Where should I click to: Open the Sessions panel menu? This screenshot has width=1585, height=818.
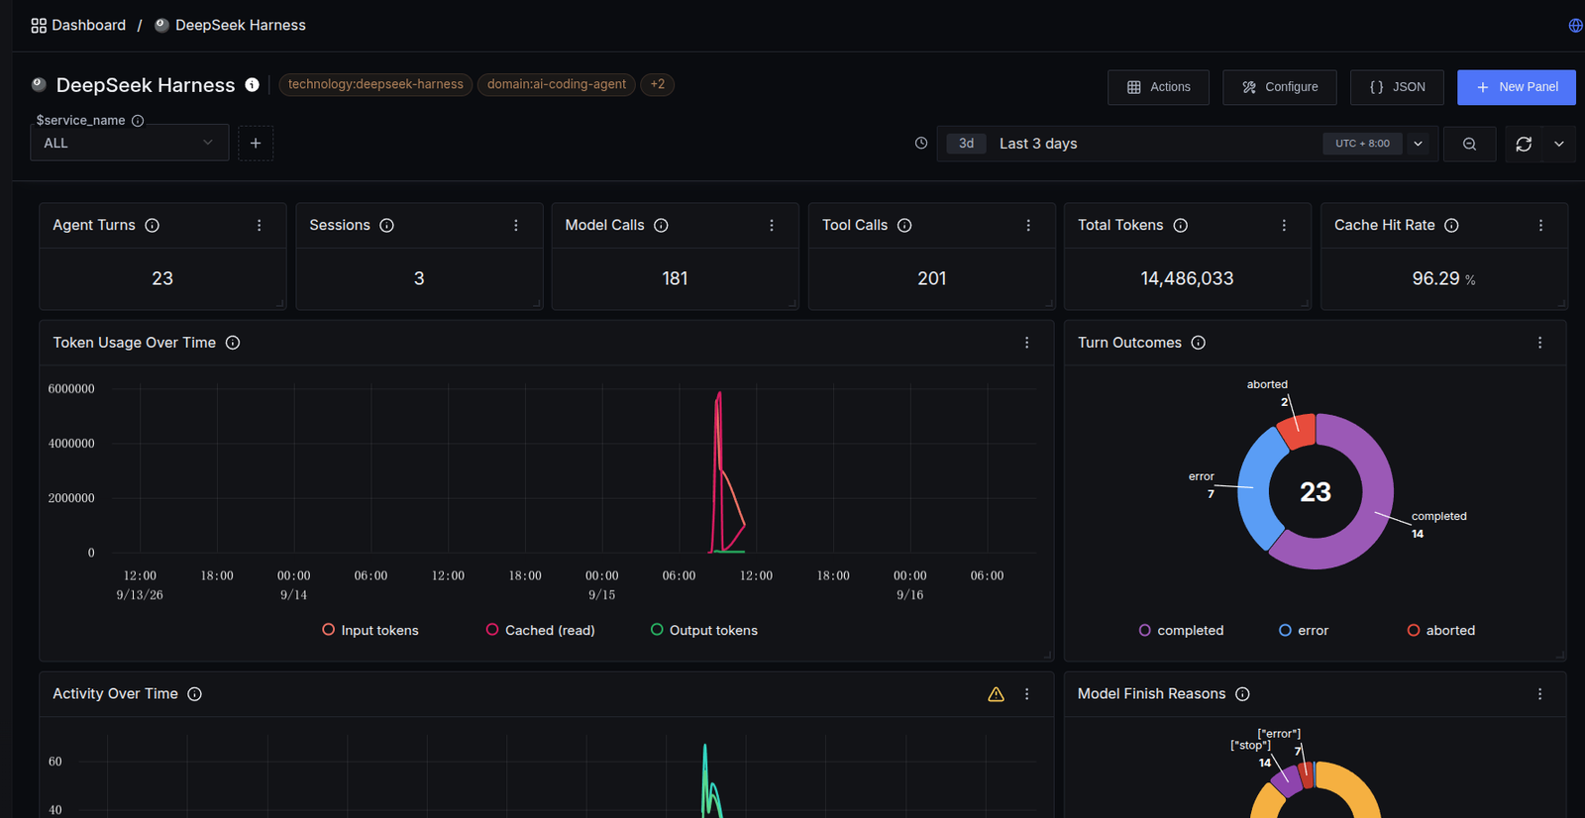click(x=516, y=226)
